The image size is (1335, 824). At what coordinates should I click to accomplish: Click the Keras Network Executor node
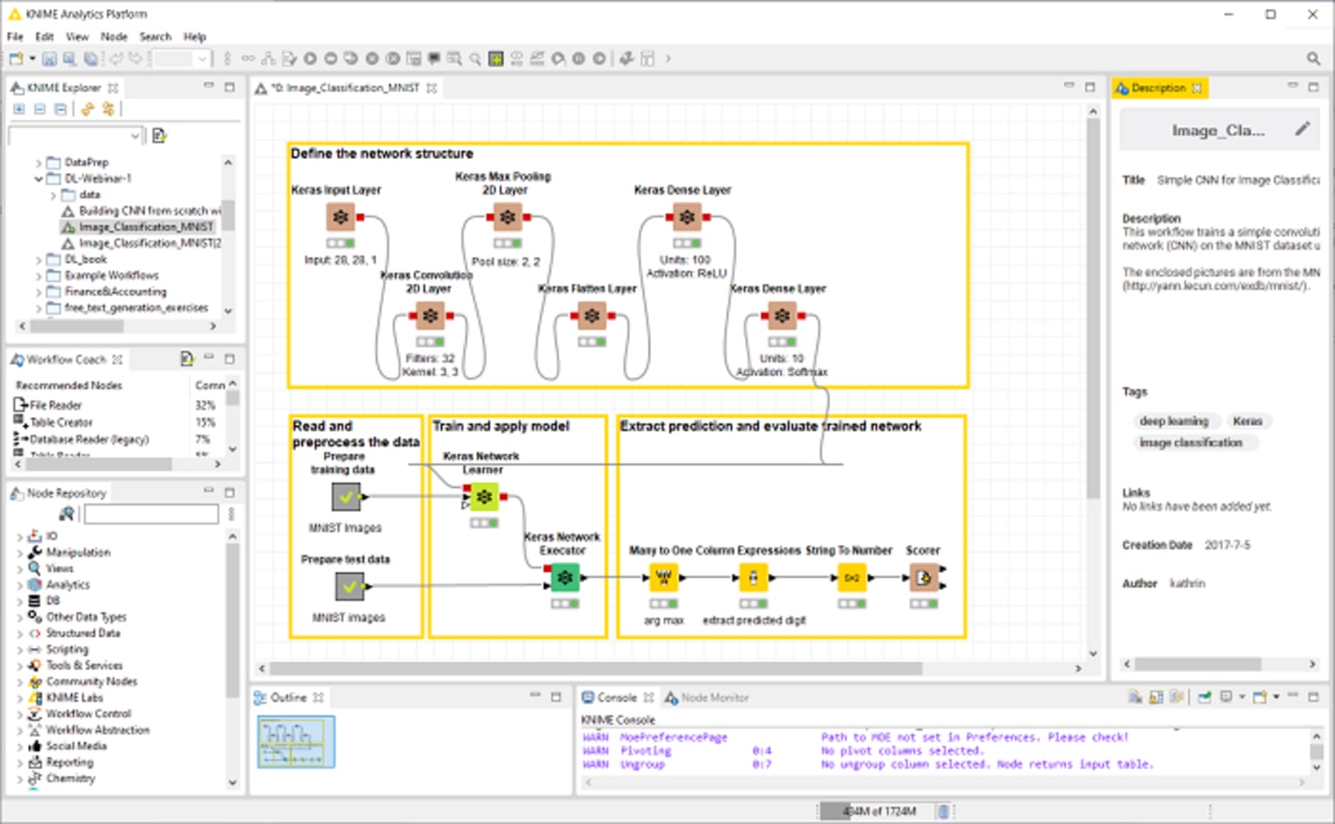[565, 577]
